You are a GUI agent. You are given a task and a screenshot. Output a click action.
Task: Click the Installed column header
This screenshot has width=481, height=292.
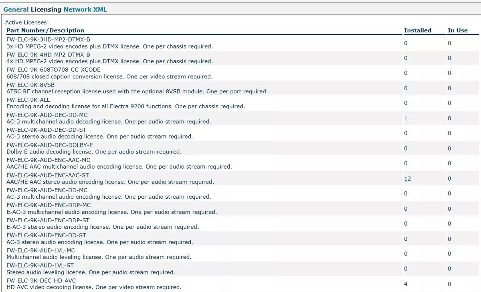tap(418, 30)
